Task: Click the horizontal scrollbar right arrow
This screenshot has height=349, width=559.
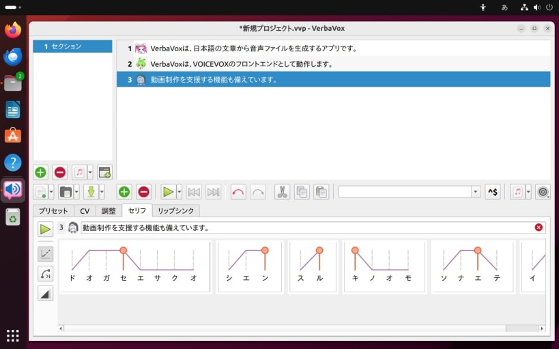Action: (542, 329)
